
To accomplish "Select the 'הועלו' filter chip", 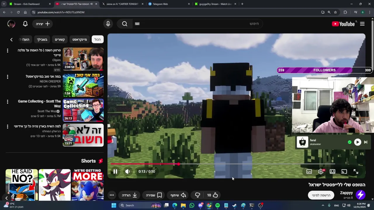I will (25, 39).
